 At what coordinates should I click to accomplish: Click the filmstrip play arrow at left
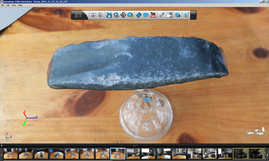2,145
